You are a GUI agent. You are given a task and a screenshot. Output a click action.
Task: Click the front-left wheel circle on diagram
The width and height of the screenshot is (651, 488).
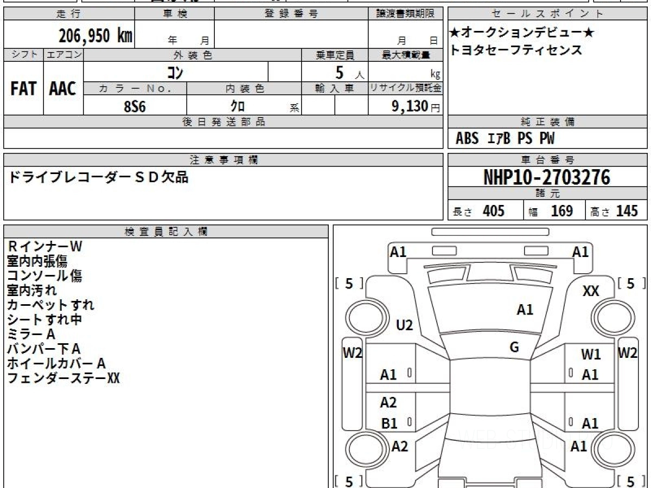(x=363, y=316)
